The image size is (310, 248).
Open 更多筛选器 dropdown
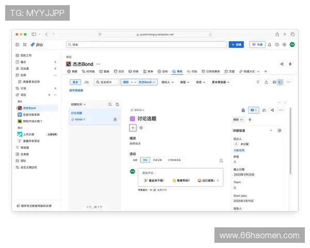(221, 82)
